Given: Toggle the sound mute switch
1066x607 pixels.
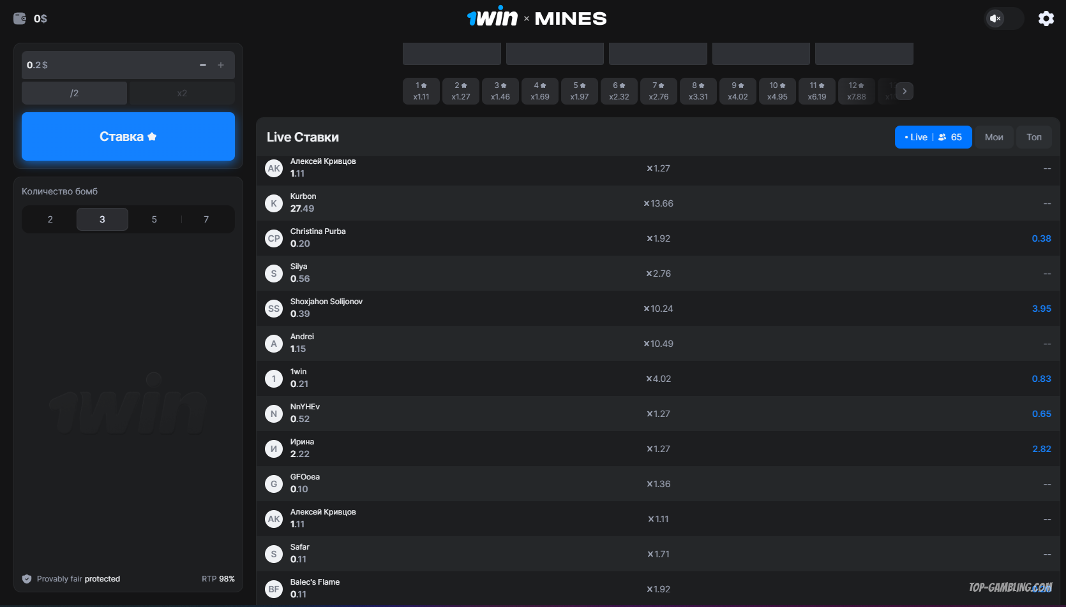Looking at the screenshot, I should (x=1003, y=18).
